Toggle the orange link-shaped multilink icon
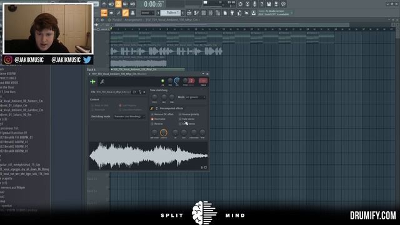The image size is (400, 225). [x=126, y=12]
